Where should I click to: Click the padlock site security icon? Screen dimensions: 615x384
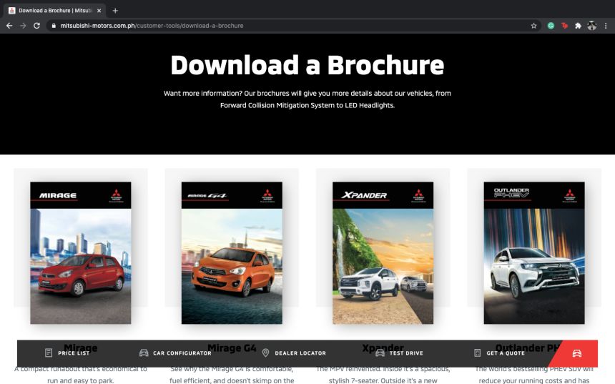(54, 26)
